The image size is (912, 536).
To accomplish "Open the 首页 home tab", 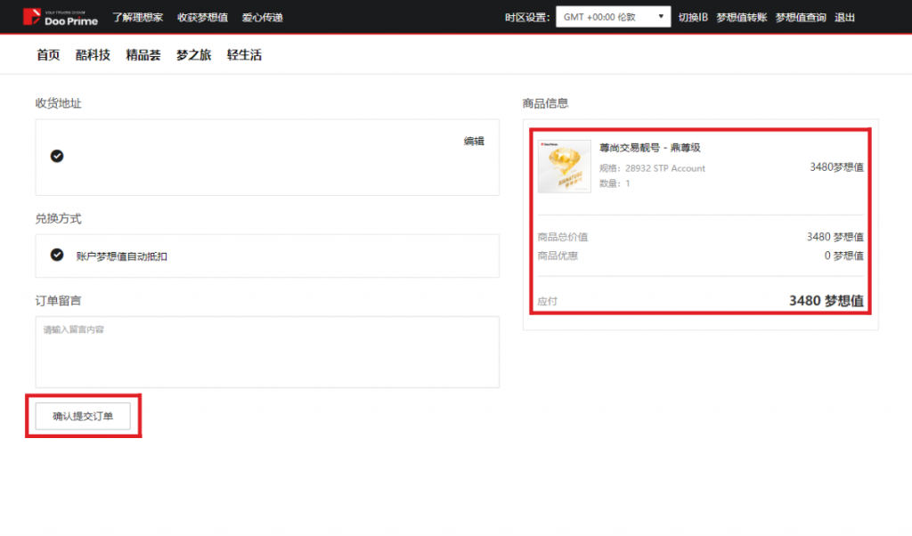I will coord(48,55).
